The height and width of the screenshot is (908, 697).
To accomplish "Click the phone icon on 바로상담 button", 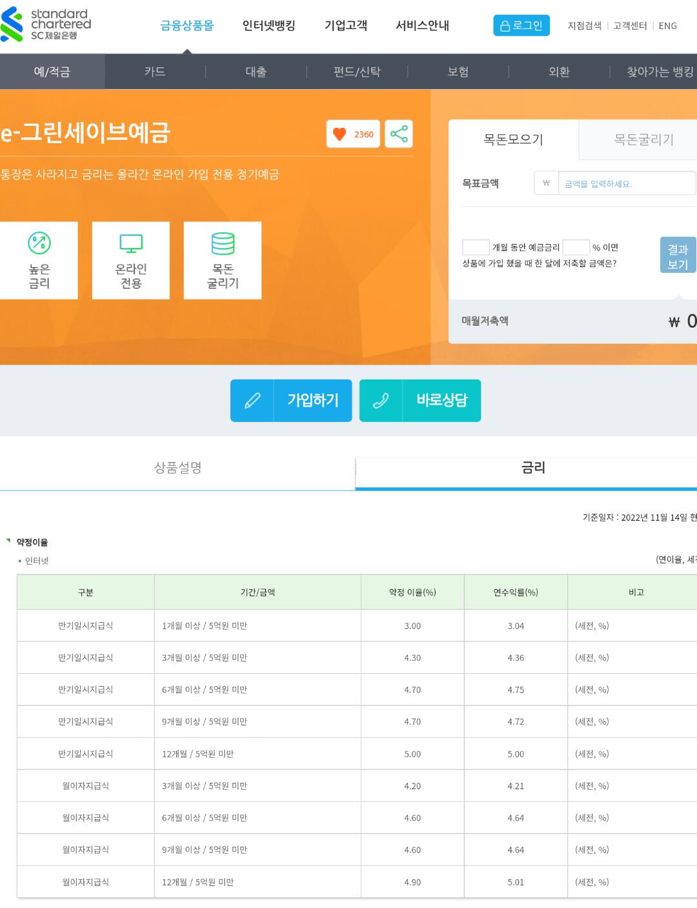I will (x=381, y=401).
